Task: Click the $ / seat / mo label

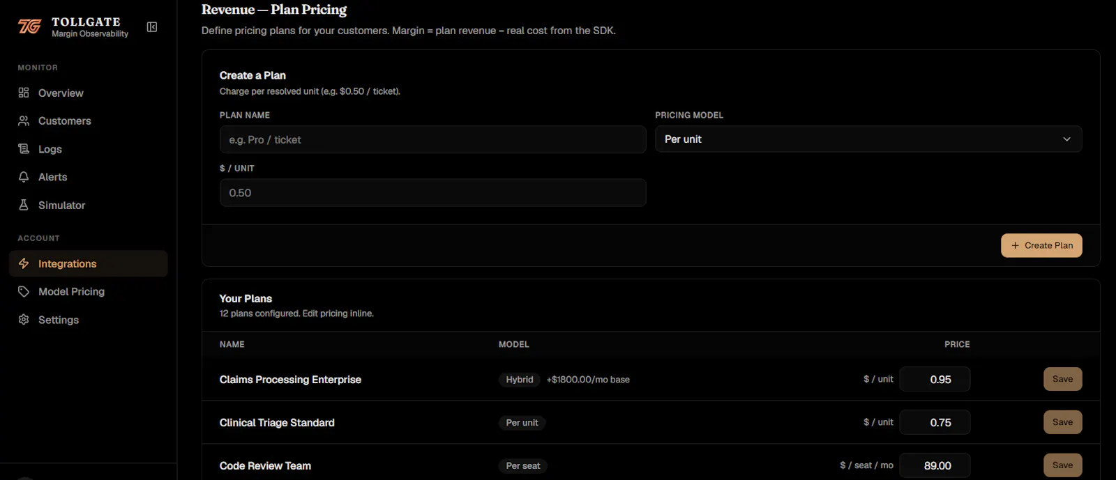Action: (x=866, y=465)
